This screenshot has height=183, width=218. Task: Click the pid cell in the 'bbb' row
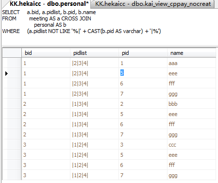[143, 104]
